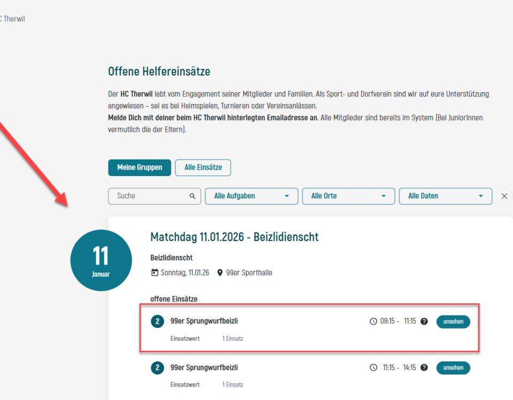Image resolution: width=513 pixels, height=400 pixels.
Task: Open the help question mark for 08:15 - 11:15
Action: coord(424,322)
